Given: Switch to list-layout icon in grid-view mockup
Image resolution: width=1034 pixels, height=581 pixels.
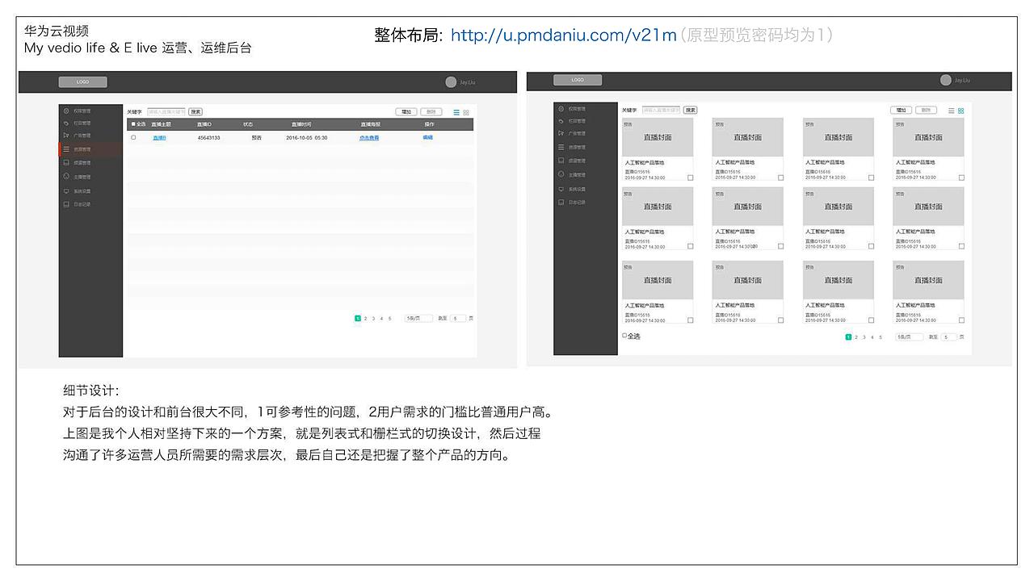Looking at the screenshot, I should (x=952, y=111).
